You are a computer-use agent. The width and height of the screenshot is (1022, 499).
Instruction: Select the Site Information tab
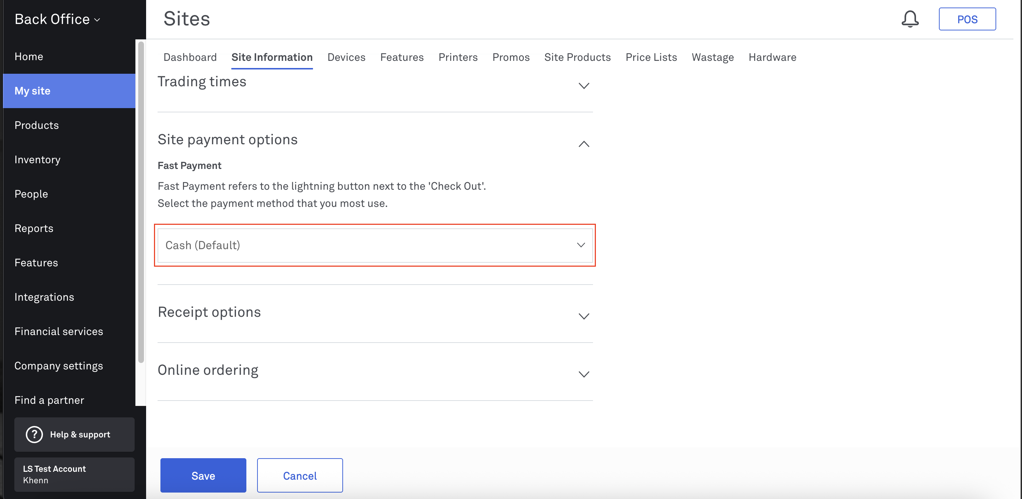click(x=272, y=57)
